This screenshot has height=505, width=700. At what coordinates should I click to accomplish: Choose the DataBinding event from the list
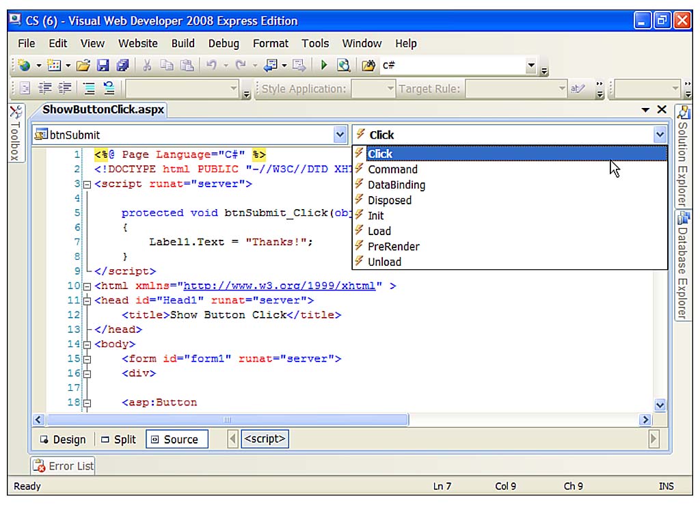pyautogui.click(x=510, y=185)
